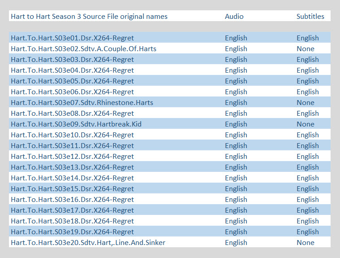Click the Audio cell for S03e01
The width and height of the screenshot is (340, 258).
[236, 38]
